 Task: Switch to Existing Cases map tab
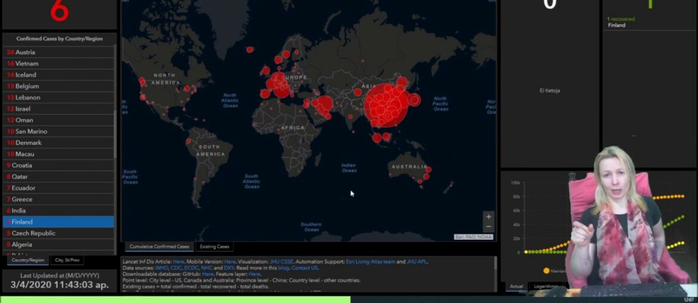(x=214, y=246)
